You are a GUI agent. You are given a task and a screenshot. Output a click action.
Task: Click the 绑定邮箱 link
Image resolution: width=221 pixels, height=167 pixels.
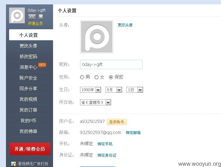133,133
